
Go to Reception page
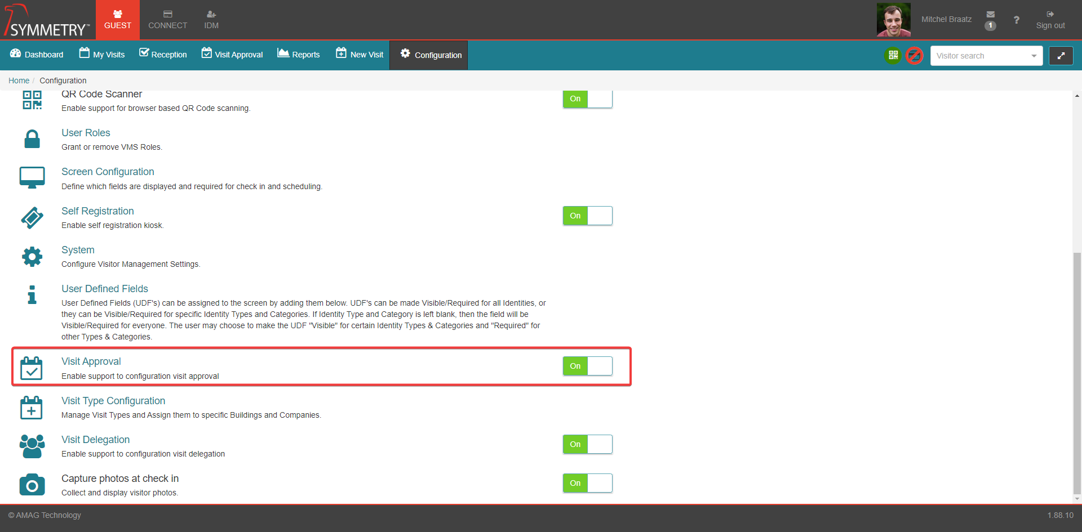coord(163,55)
